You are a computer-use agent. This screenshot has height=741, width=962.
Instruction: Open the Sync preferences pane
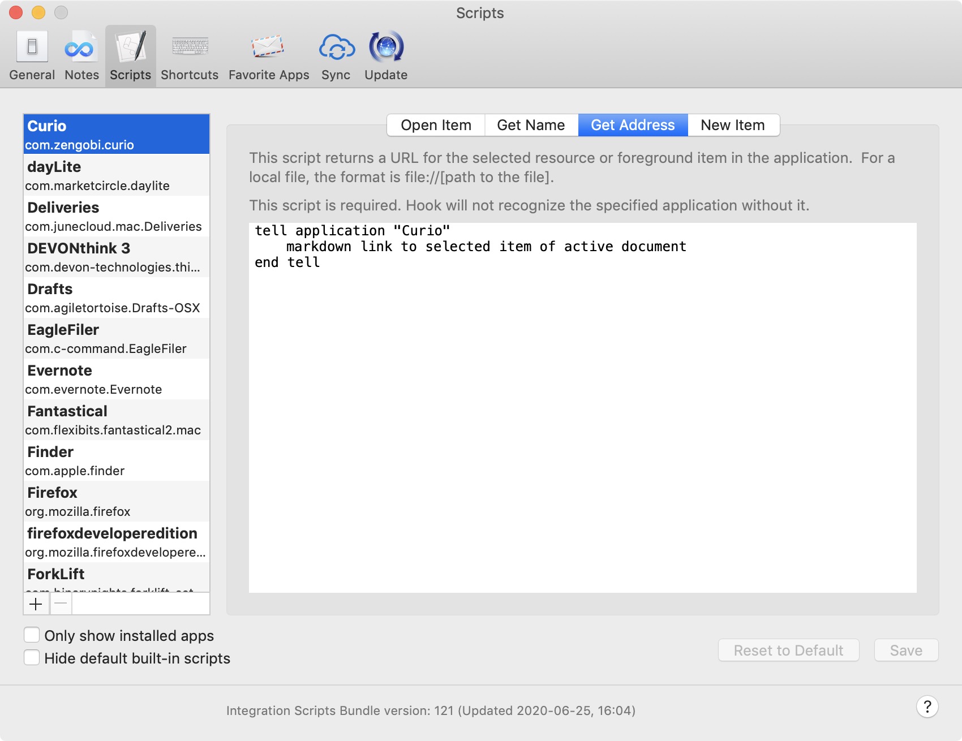click(336, 56)
